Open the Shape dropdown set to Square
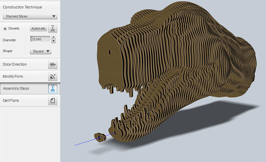The width and height of the screenshot is (266, 162). [x=41, y=51]
